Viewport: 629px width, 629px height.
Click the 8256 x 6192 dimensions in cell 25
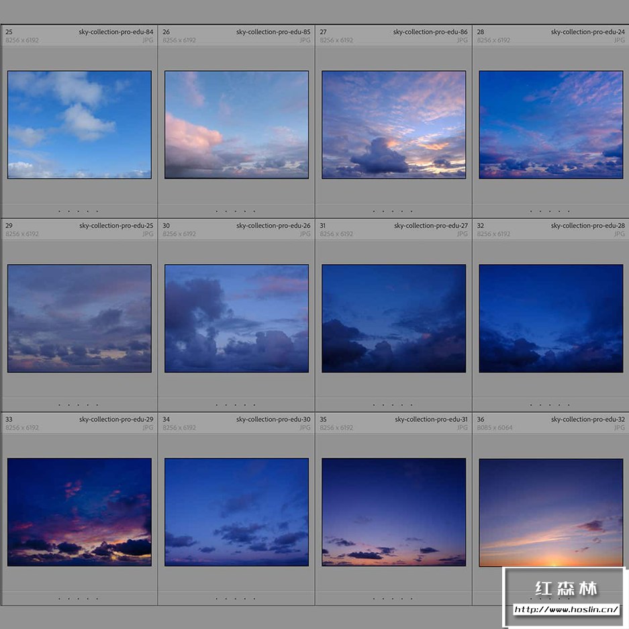(x=22, y=40)
